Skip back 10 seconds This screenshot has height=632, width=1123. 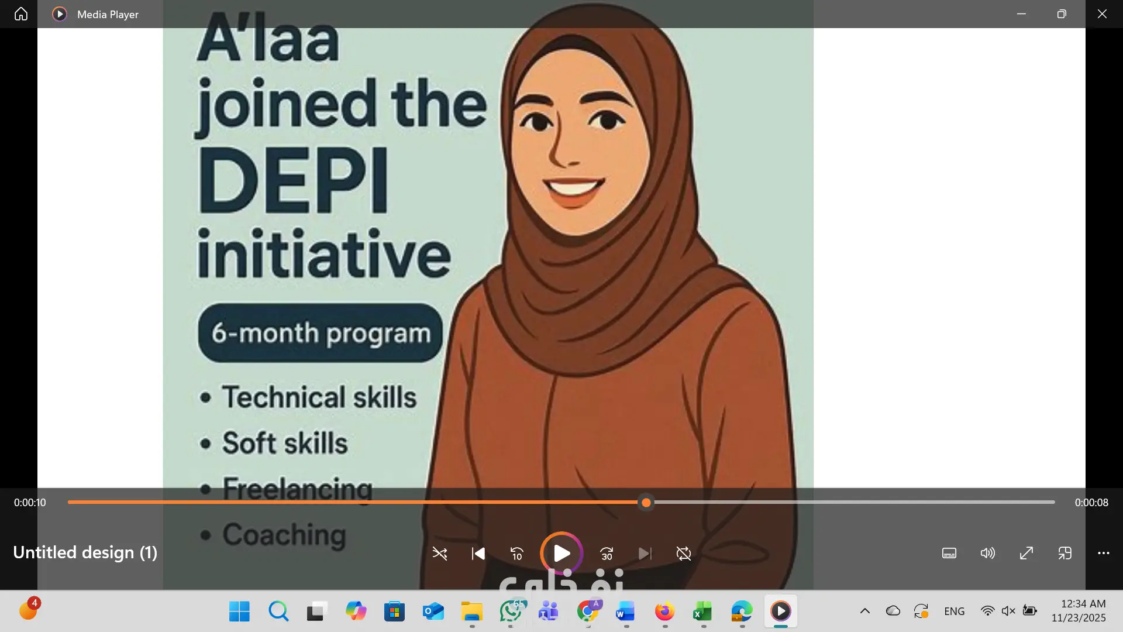[517, 554]
